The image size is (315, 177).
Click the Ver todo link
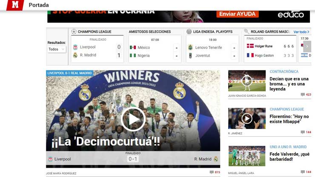click(301, 32)
